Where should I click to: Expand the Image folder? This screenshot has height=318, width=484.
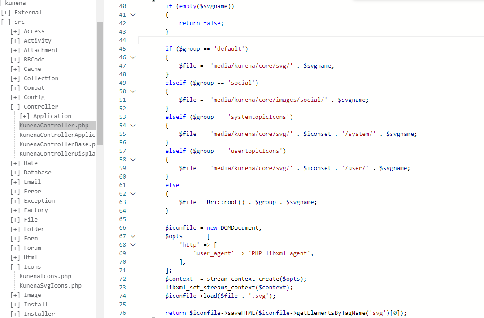pyautogui.click(x=15, y=295)
